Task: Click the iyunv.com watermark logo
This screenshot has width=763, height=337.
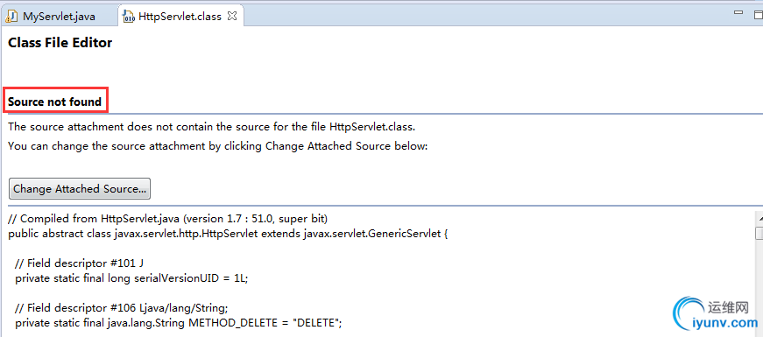Action: click(x=716, y=314)
